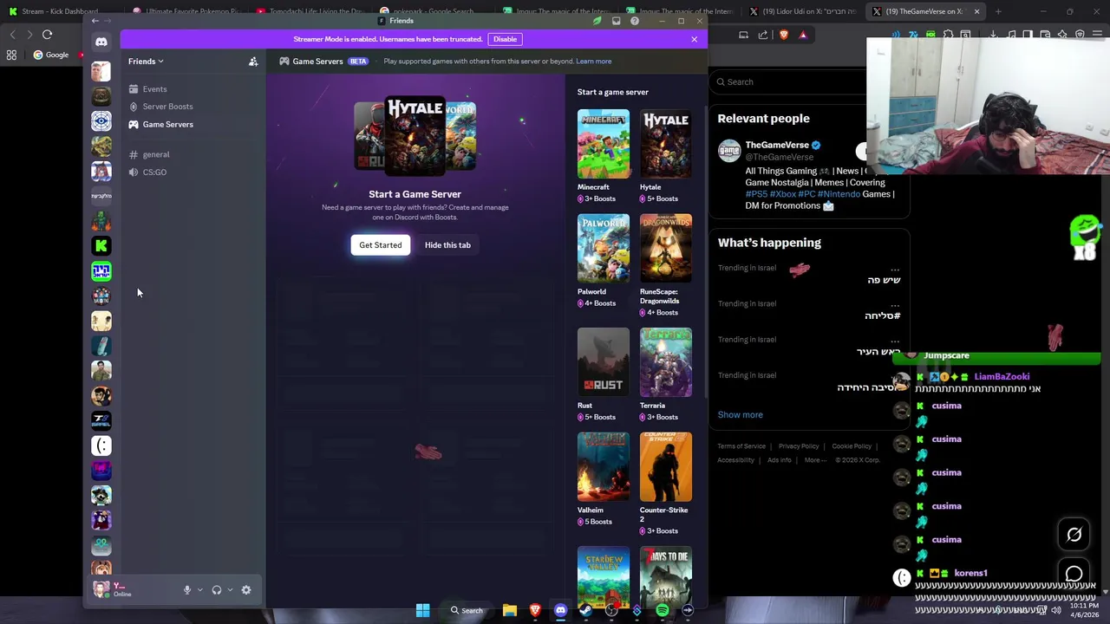Click the invite people icon beside Friends header
Image resolution: width=1110 pixels, height=624 pixels.
click(x=253, y=62)
